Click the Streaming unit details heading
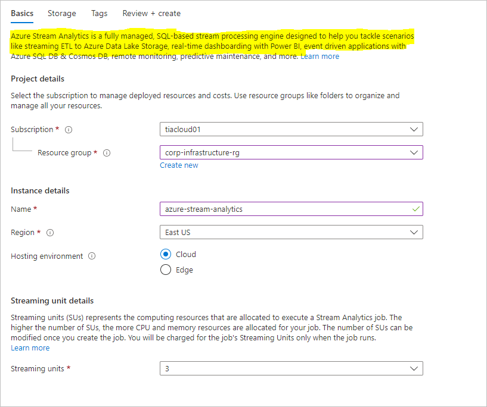This screenshot has height=407, width=487. (x=52, y=300)
